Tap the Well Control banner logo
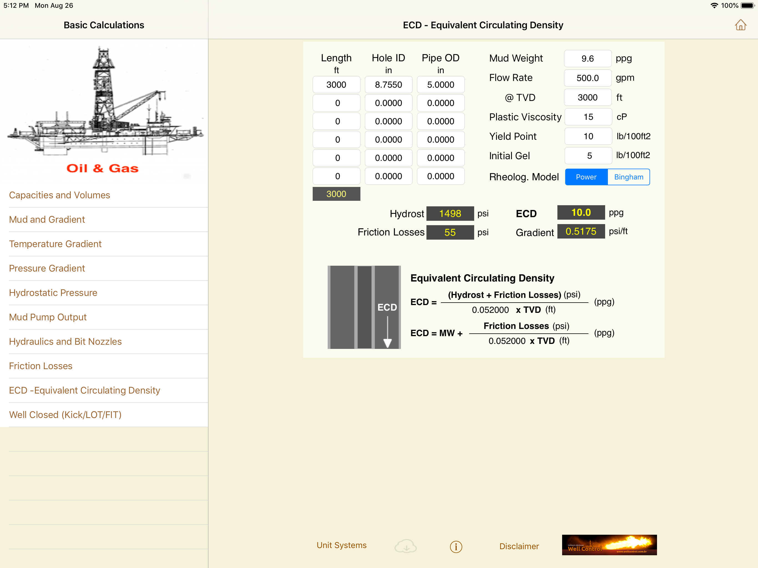758x568 pixels. [609, 545]
